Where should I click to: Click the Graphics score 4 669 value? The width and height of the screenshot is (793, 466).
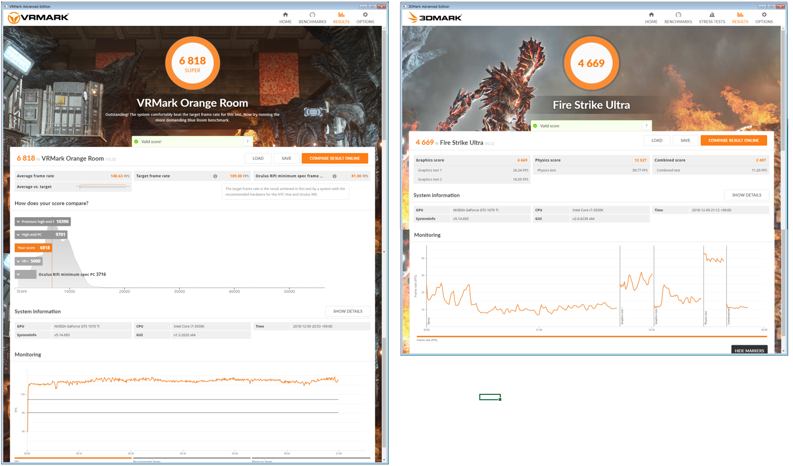tap(522, 160)
